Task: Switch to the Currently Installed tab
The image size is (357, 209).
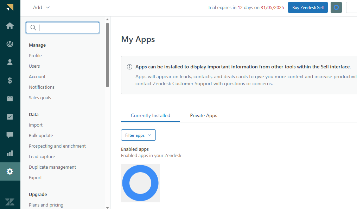Action: point(151,115)
